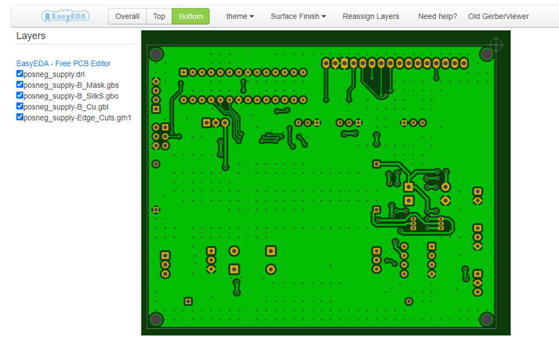Click the origin crosshair marker on PCB
The height and width of the screenshot is (355, 559).
pos(496,45)
